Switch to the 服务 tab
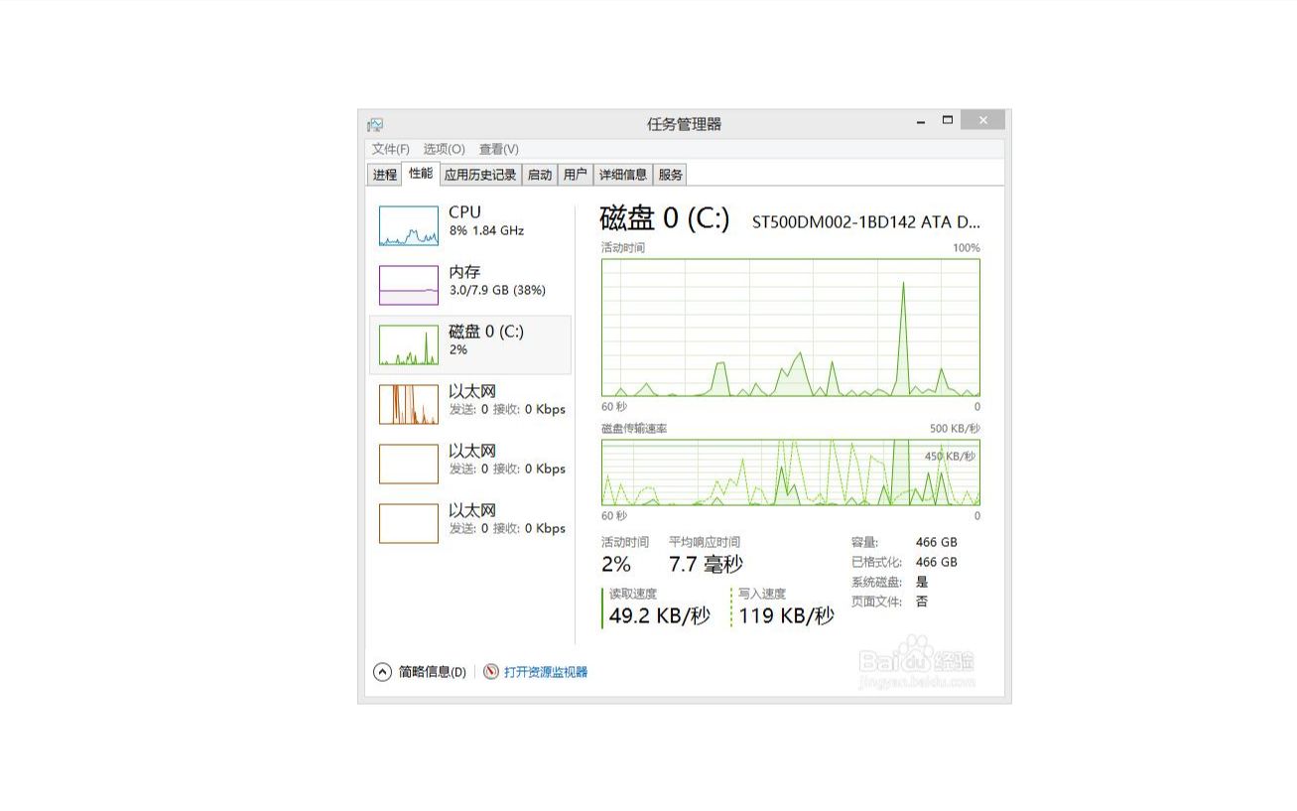Viewport: 1297px width, 811px height. point(671,175)
